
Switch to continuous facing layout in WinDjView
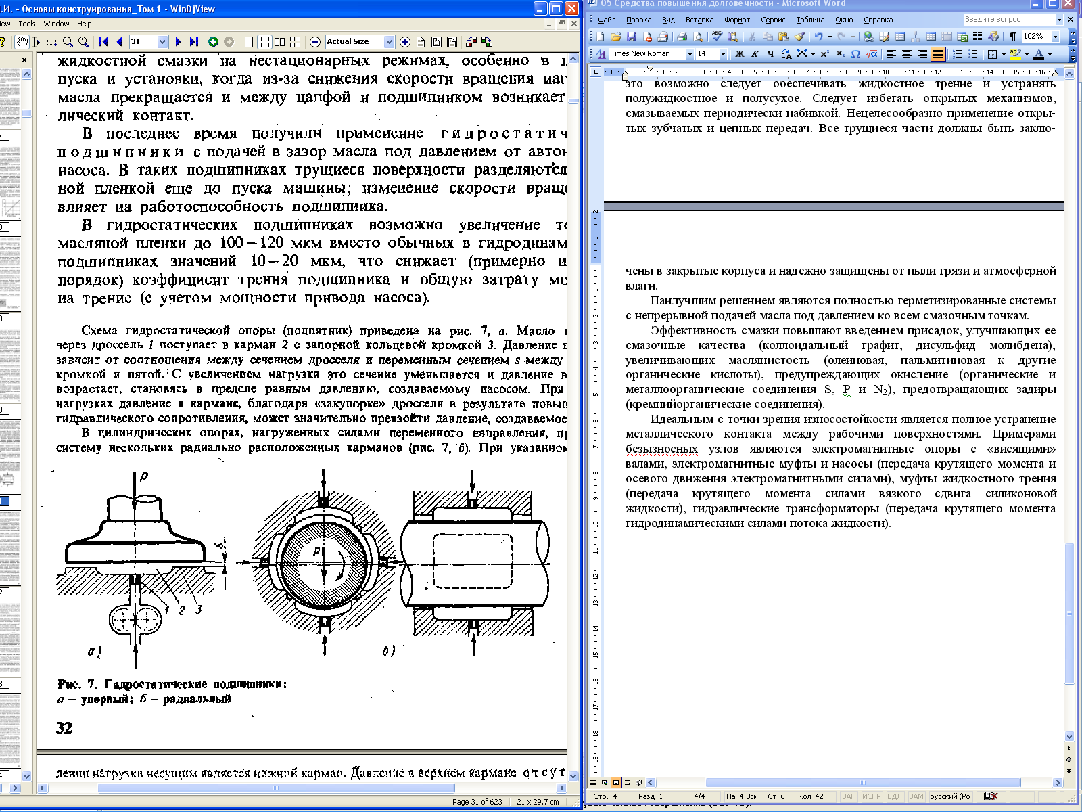click(x=296, y=42)
